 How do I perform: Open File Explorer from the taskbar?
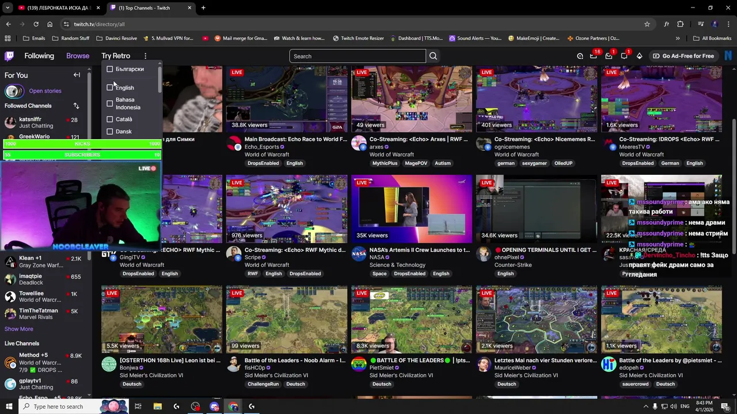pyautogui.click(x=157, y=407)
